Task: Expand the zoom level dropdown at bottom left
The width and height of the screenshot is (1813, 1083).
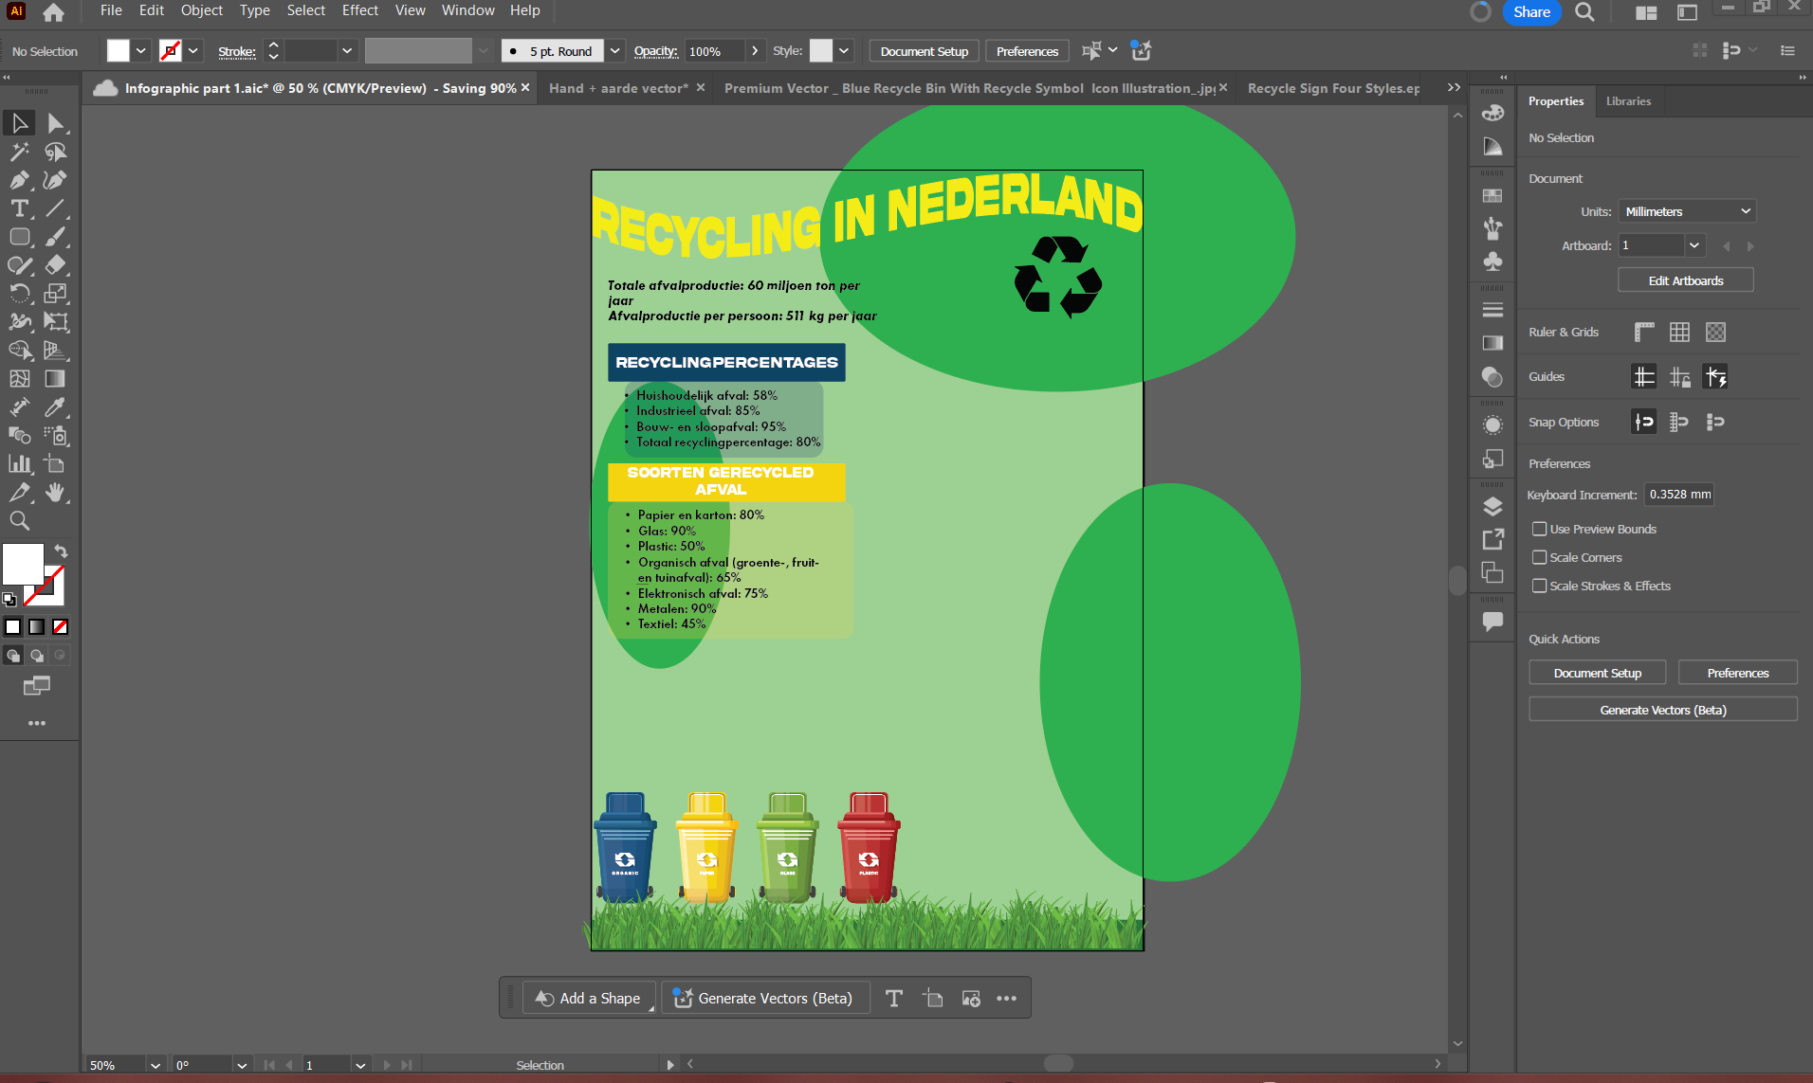Action: (x=155, y=1065)
